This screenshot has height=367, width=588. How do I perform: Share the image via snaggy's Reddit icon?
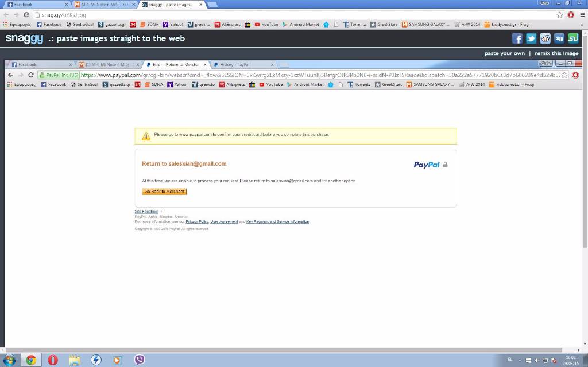click(x=545, y=38)
